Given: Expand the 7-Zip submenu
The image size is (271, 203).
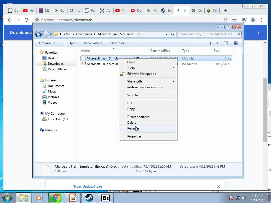Looking at the screenshot, I should 147,68.
